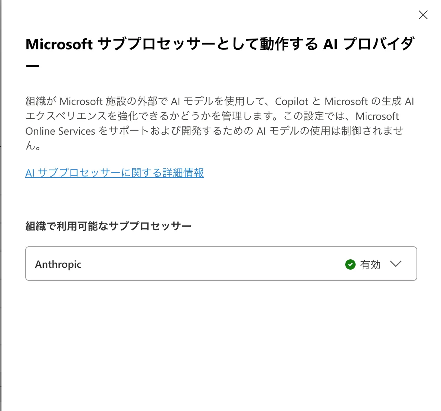Click the 組織で利用可能なサブプロセッサー section heading
The width and height of the screenshot is (441, 411).
[x=108, y=226]
